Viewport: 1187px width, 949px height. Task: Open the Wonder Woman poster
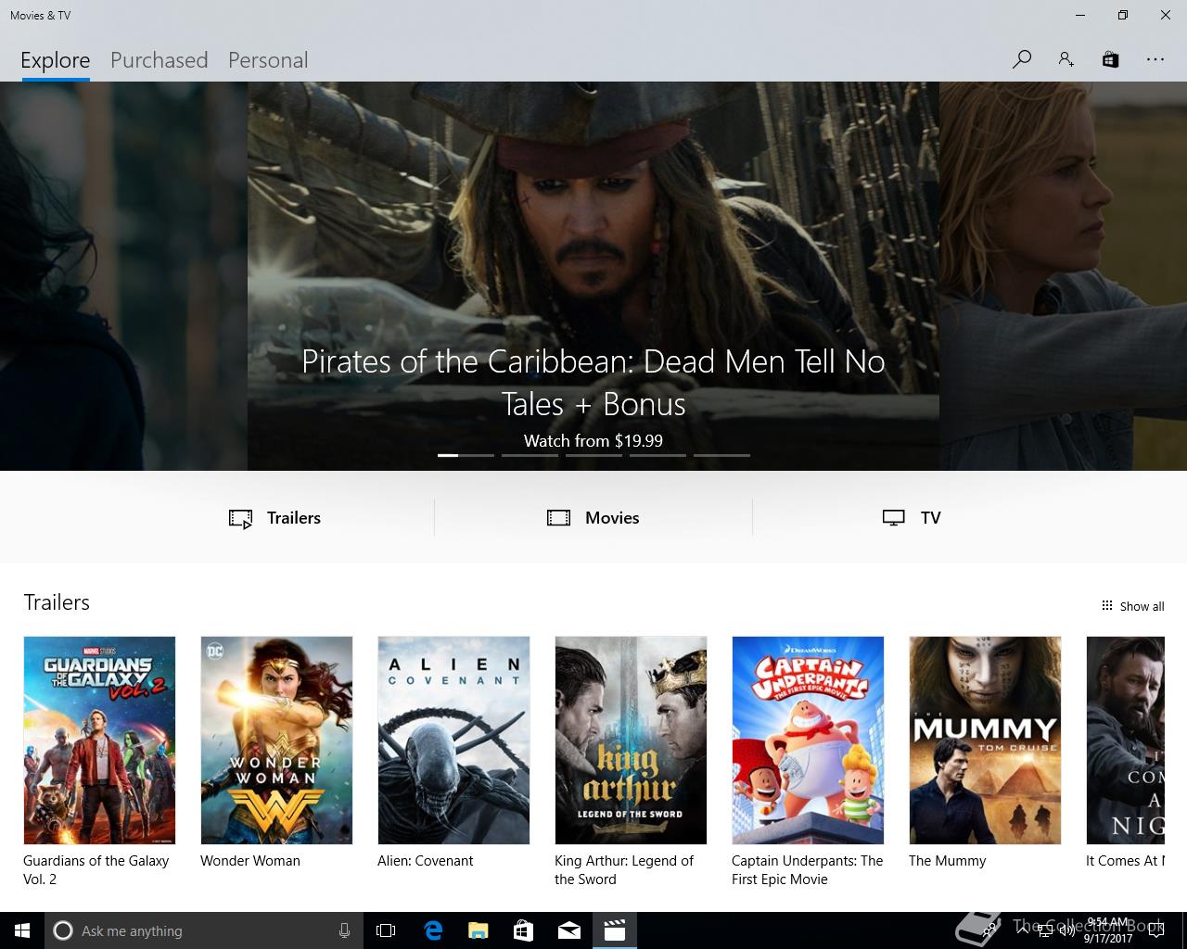tap(276, 740)
